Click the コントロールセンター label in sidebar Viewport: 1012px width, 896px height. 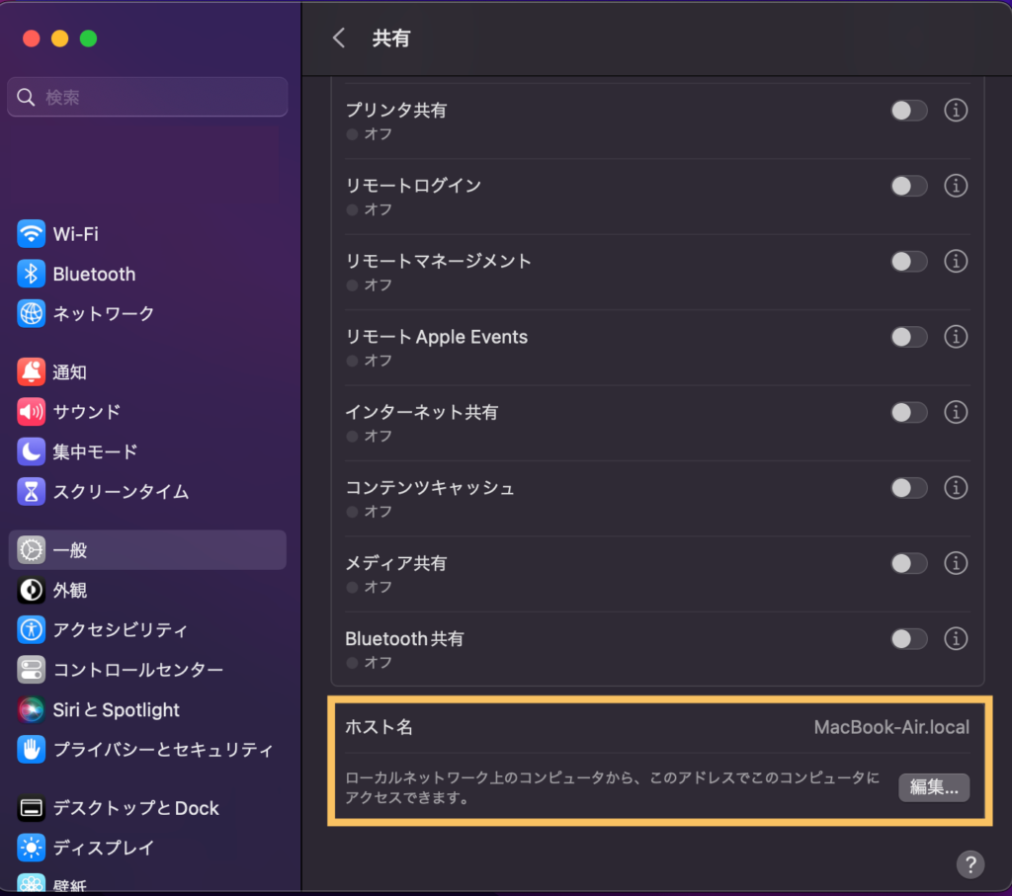138,670
